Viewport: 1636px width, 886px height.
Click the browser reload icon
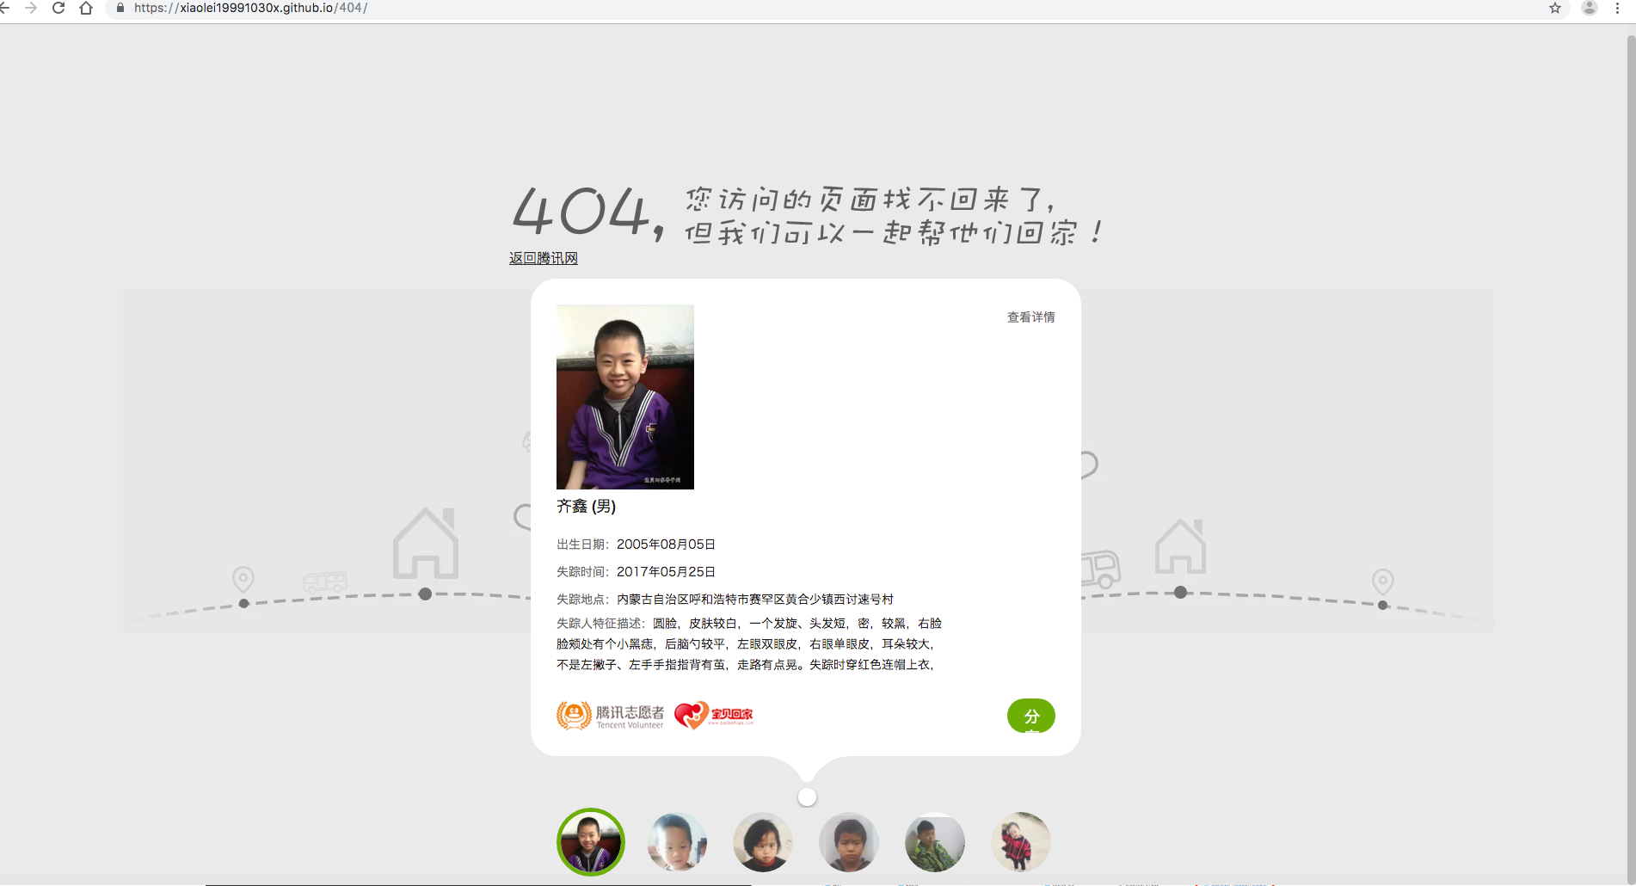pos(58,9)
